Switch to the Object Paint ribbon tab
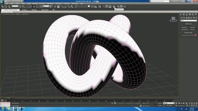The height and width of the screenshot is (111, 198). [x=45, y=10]
